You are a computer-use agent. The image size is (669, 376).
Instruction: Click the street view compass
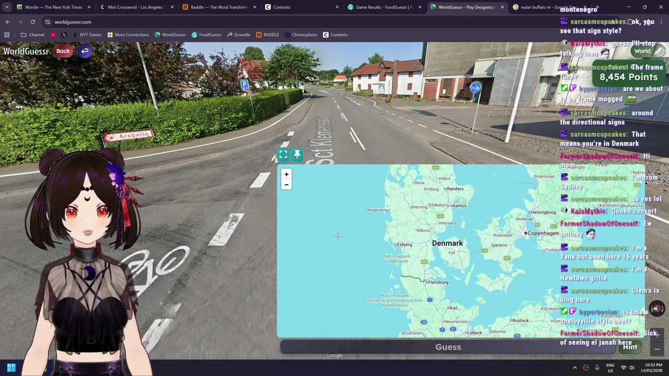[657, 308]
